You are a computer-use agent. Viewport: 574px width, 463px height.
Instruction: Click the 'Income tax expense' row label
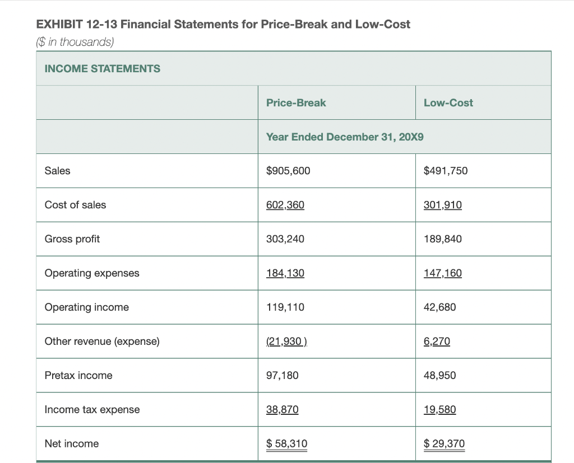point(92,410)
